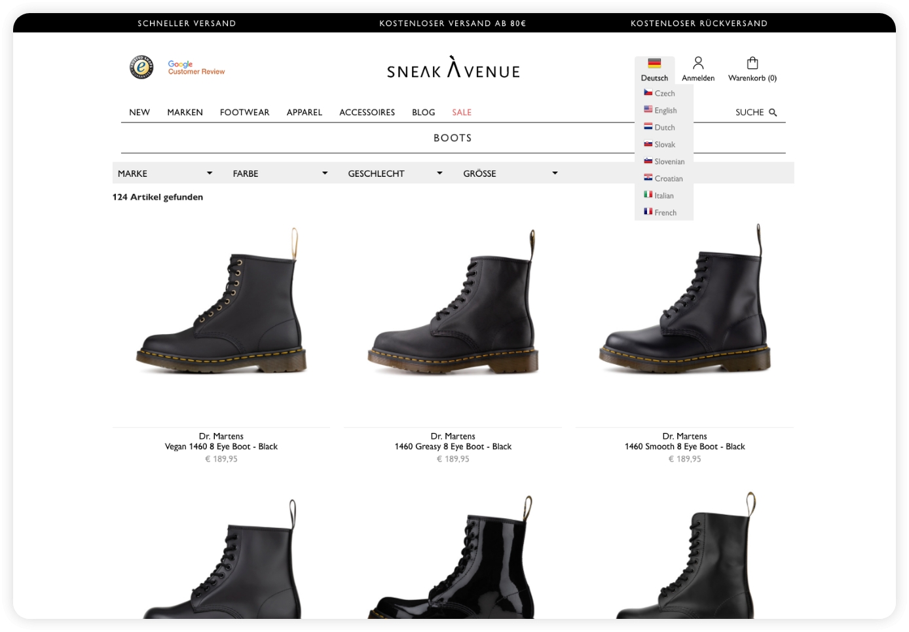
Task: Click the Anmelden login link
Action: coord(698,78)
